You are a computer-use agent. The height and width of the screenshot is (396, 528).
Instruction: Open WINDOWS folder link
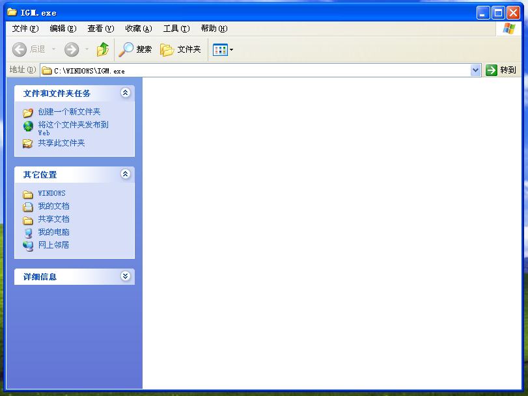click(51, 193)
